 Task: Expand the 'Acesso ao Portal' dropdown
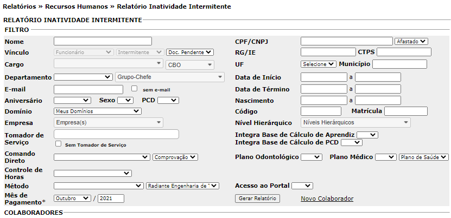click(302, 186)
